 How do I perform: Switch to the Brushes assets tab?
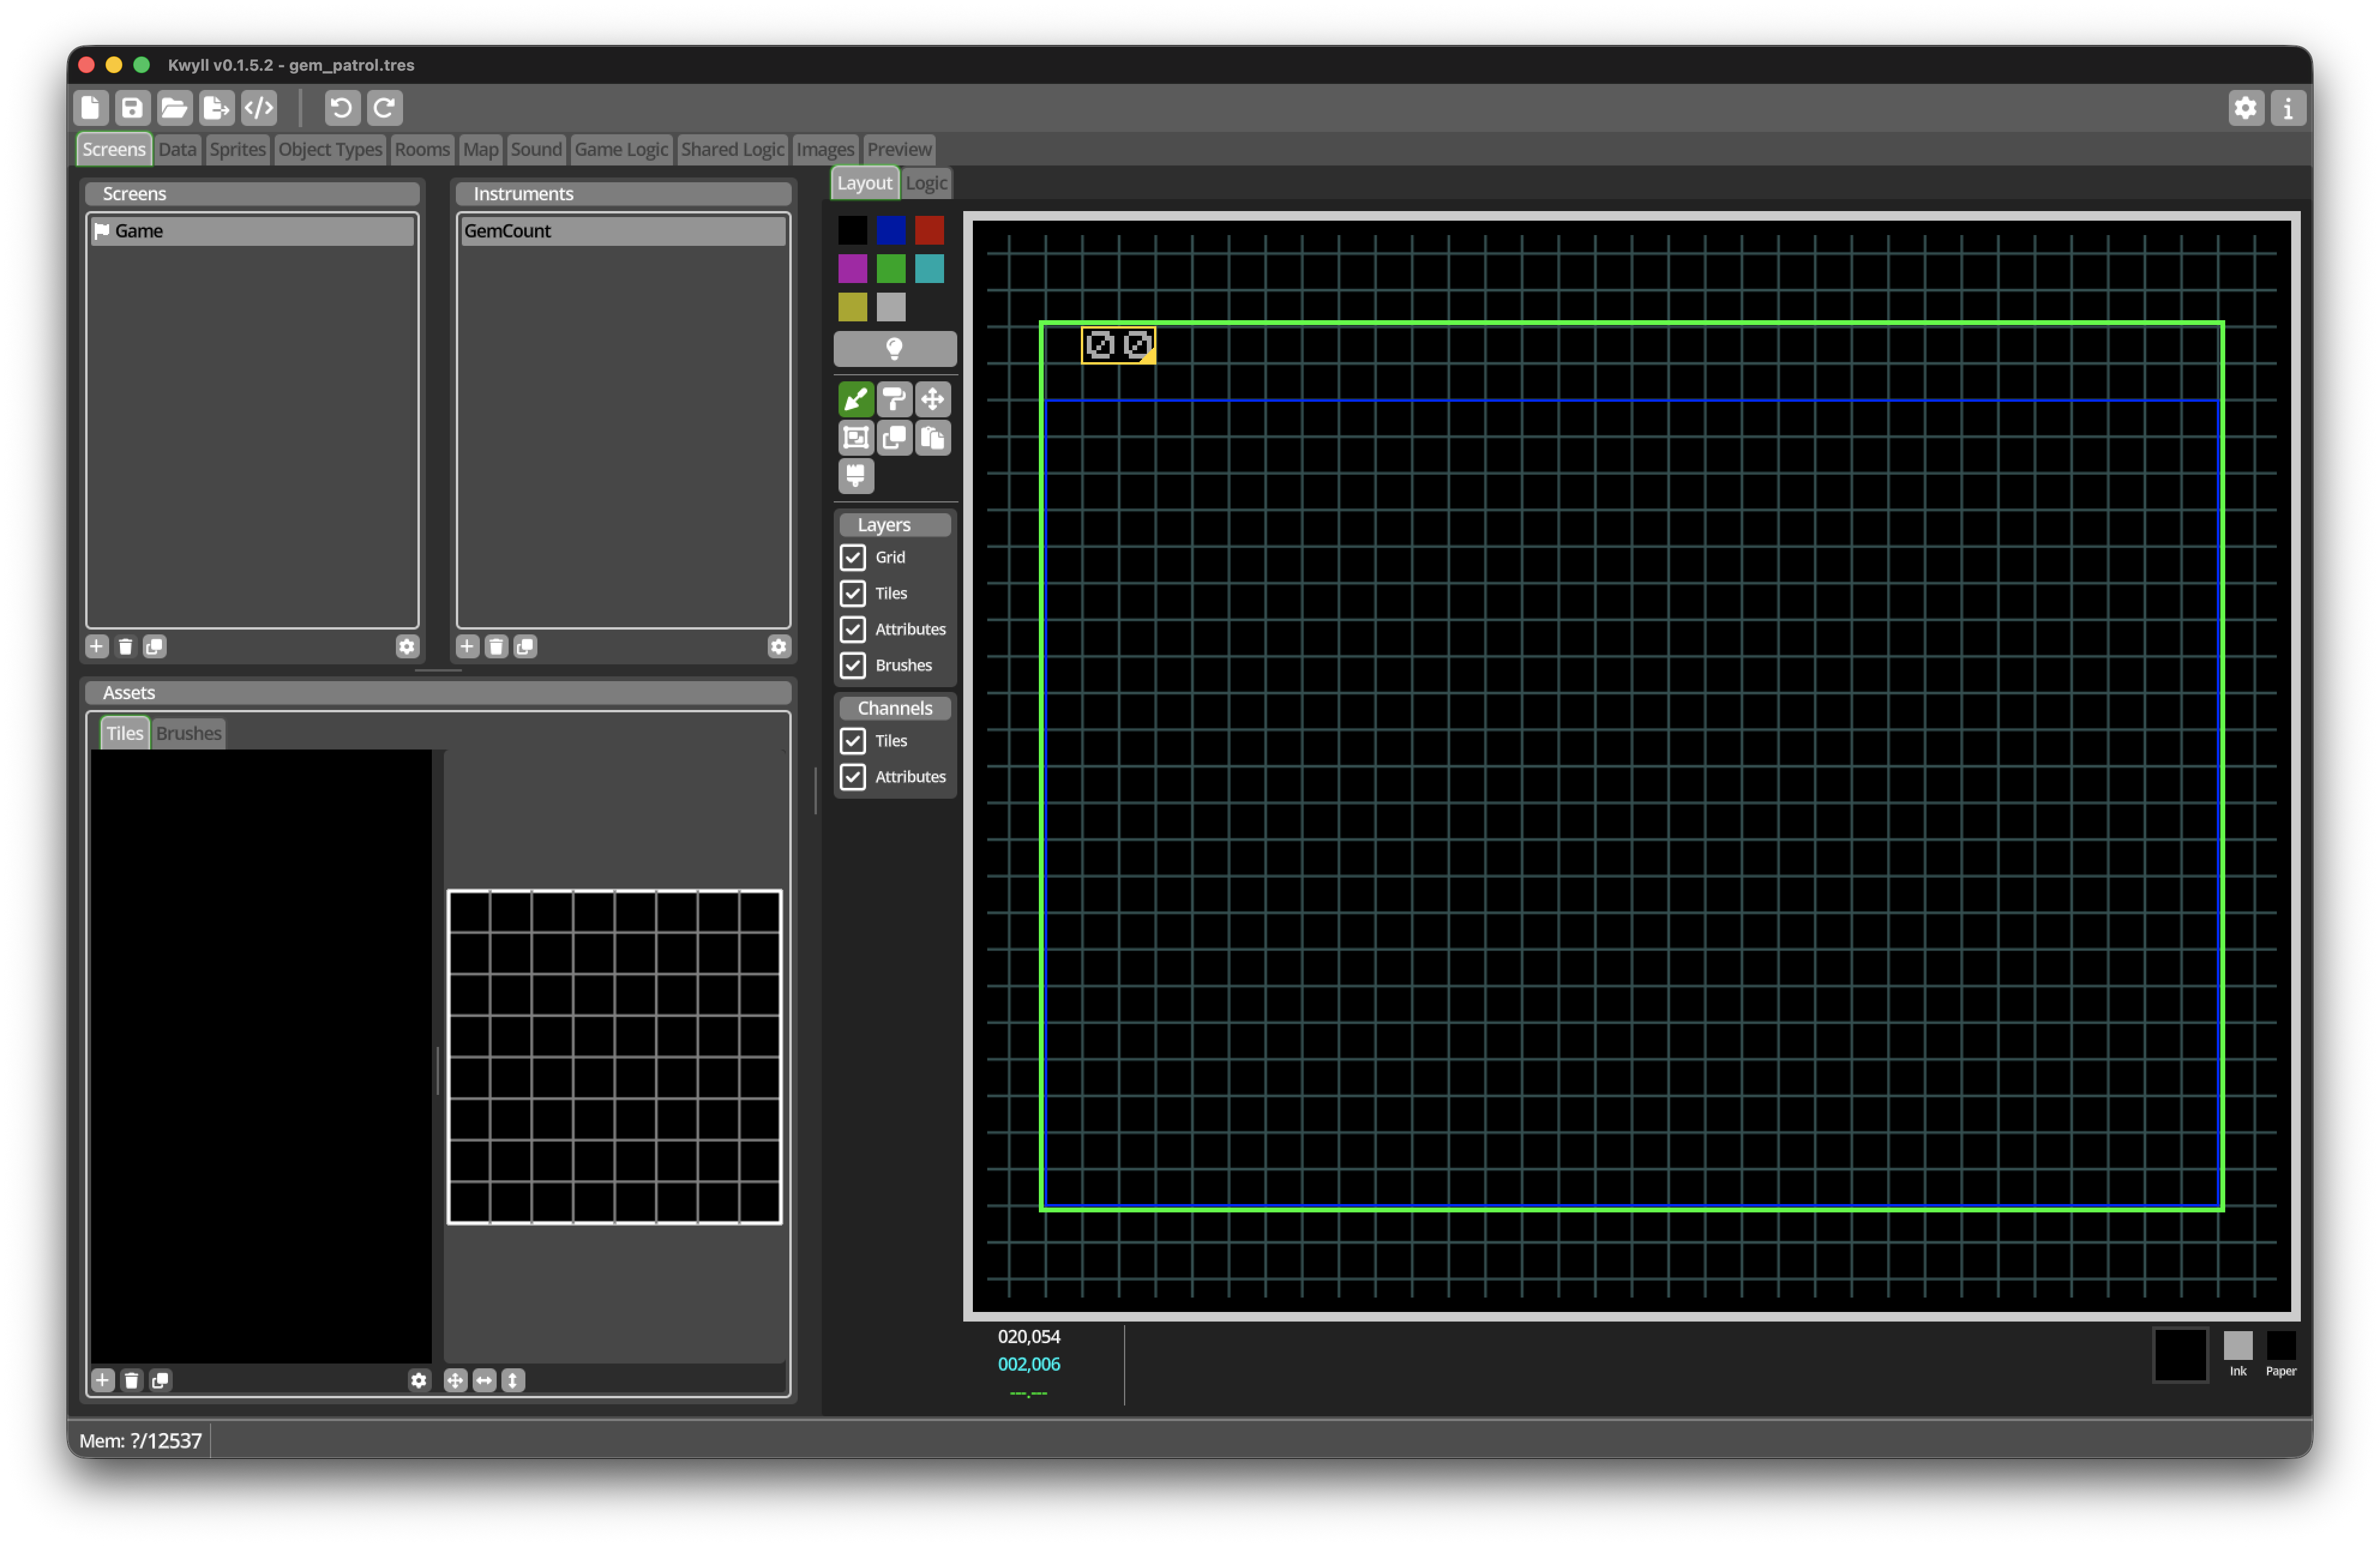[189, 734]
